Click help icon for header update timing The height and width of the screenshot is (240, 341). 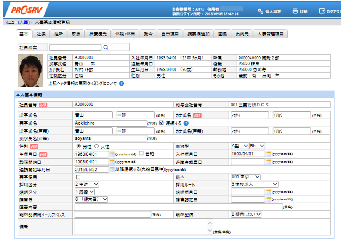[122, 83]
